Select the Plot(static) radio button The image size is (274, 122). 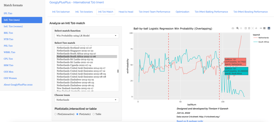tap(78, 114)
